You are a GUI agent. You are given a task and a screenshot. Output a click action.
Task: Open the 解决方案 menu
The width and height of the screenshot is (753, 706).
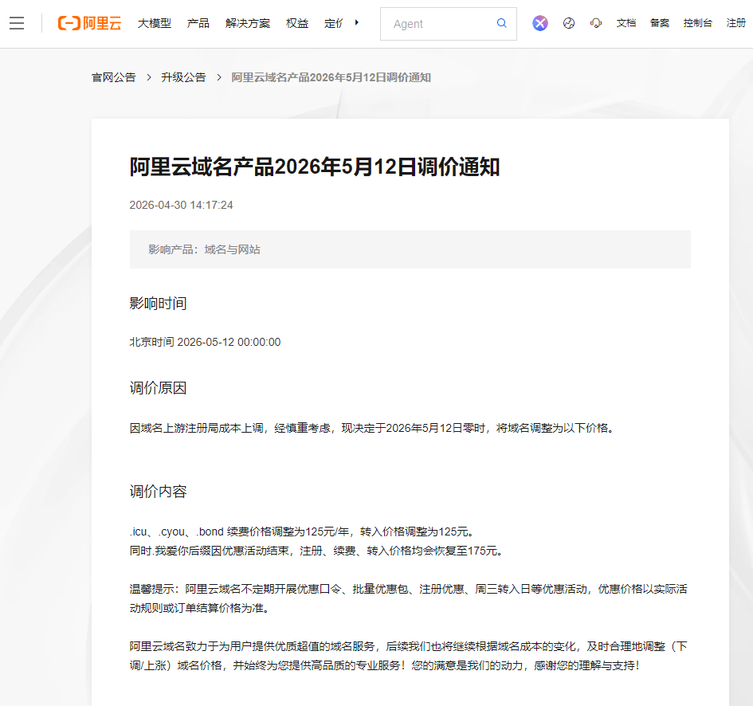[247, 23]
